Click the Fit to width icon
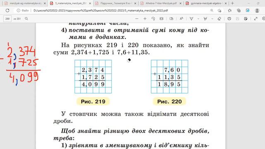 (x=161, y=19)
